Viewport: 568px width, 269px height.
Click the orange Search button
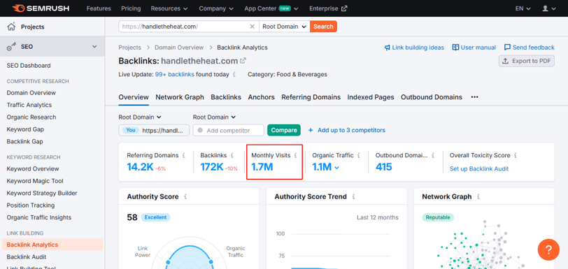(323, 27)
